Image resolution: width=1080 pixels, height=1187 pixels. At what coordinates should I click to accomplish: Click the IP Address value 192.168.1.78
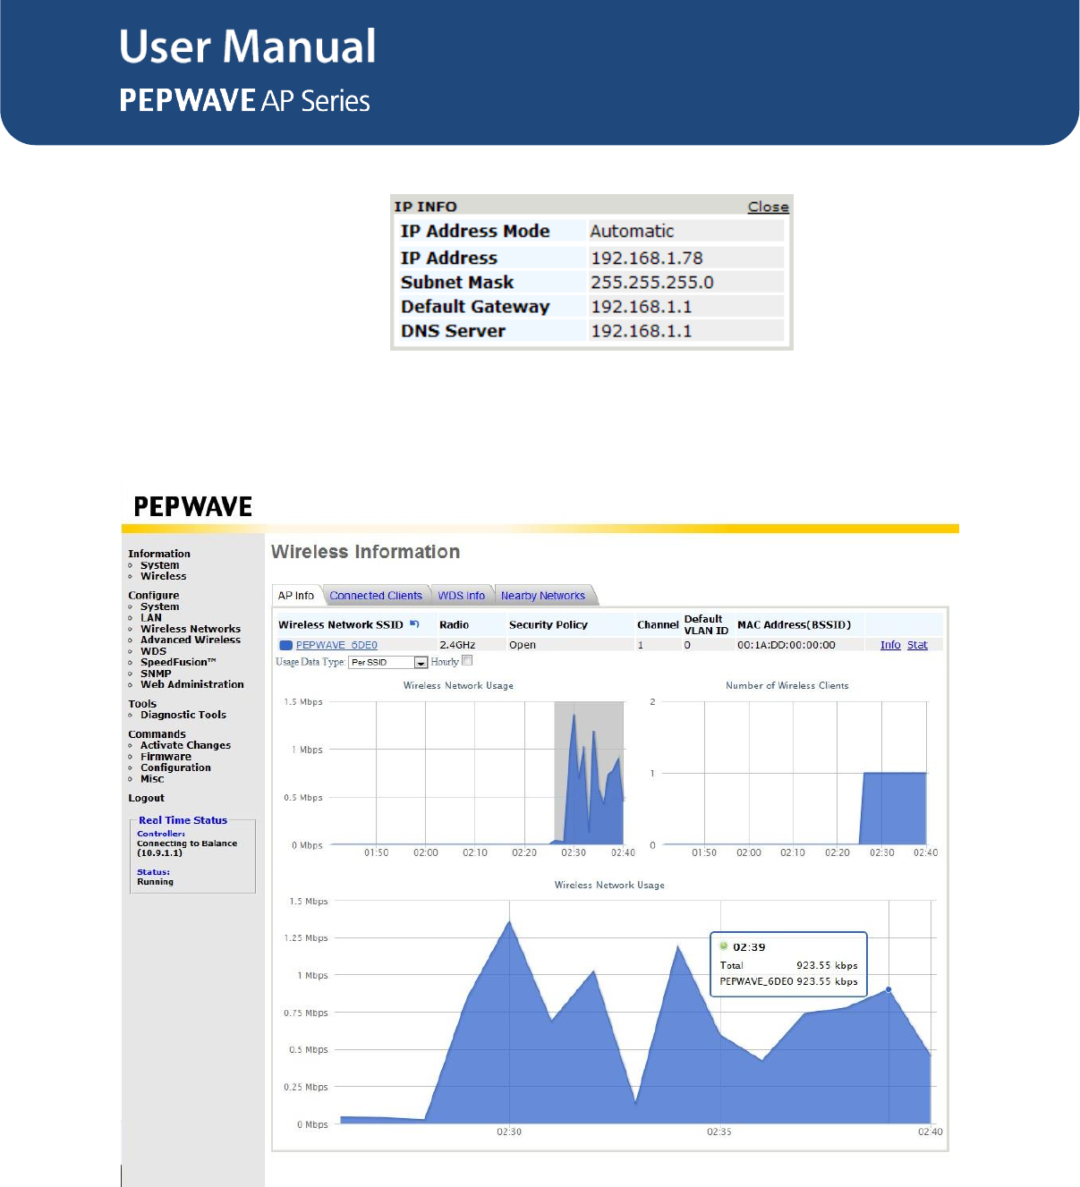pyautogui.click(x=647, y=258)
